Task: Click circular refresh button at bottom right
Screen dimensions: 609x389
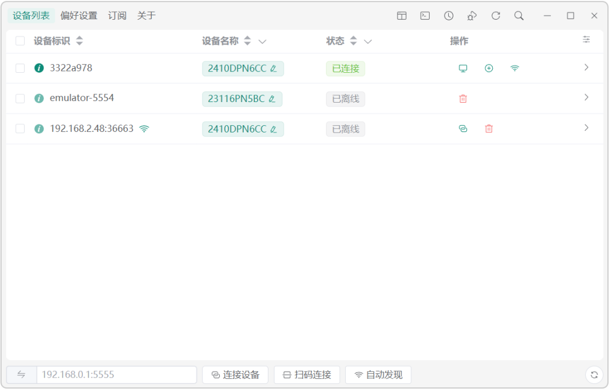Action: pos(594,375)
